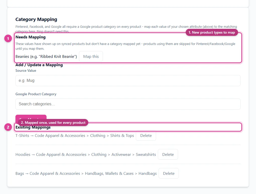The height and width of the screenshot is (194, 256).
Task: Select the Category Mapping heading
Action: click(x=36, y=19)
